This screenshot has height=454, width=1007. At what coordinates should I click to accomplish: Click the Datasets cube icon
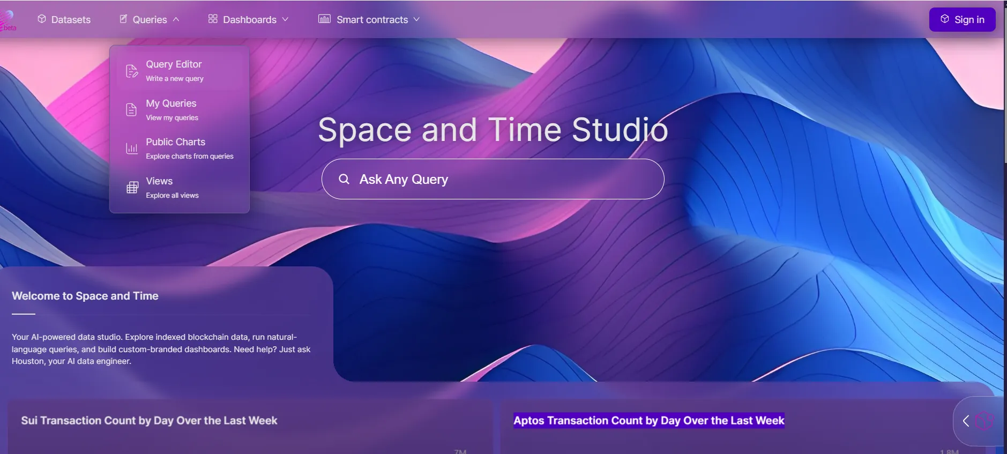[42, 19]
